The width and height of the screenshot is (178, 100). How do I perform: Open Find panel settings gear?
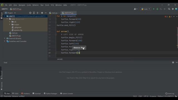point(173,62)
